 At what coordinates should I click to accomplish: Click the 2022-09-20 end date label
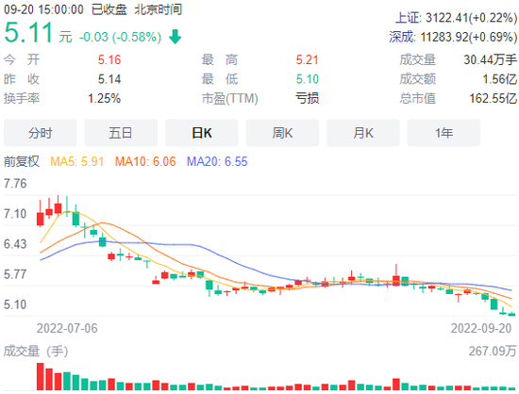click(x=481, y=328)
